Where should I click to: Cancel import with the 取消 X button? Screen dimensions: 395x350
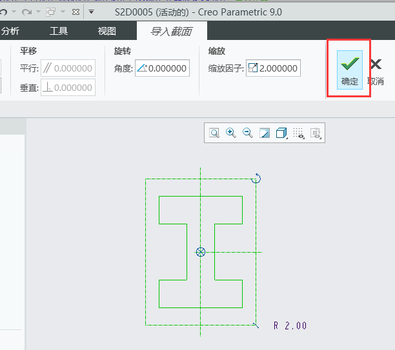coord(376,72)
